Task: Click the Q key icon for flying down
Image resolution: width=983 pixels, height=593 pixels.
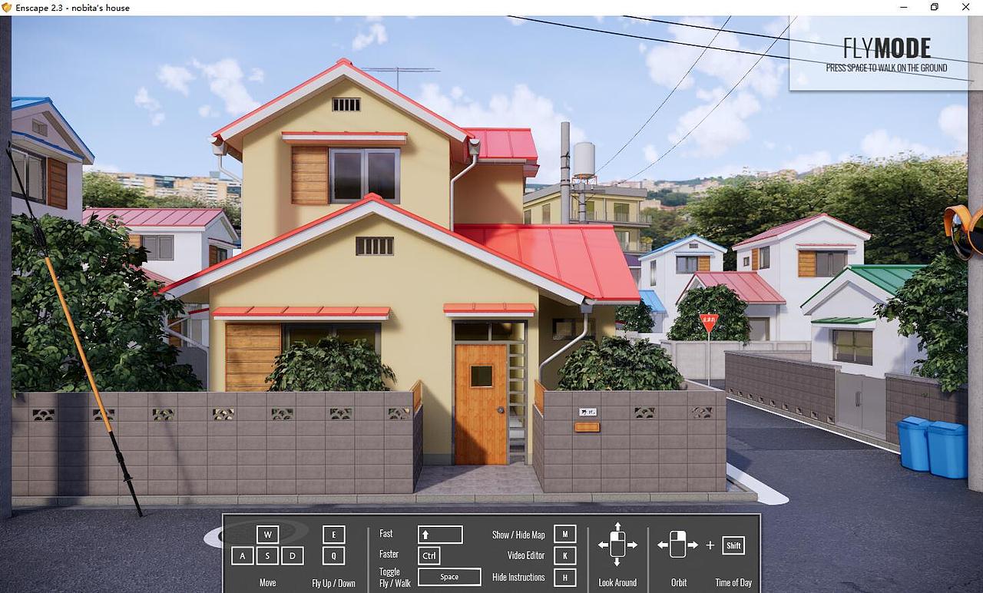Action: pos(333,555)
